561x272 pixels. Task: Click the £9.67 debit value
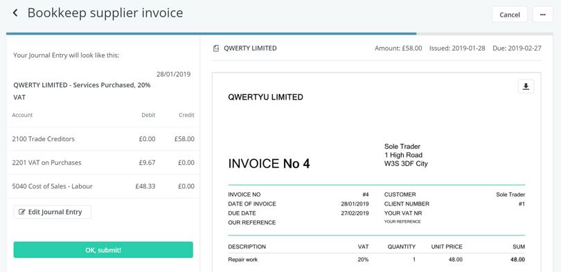pyautogui.click(x=147, y=163)
